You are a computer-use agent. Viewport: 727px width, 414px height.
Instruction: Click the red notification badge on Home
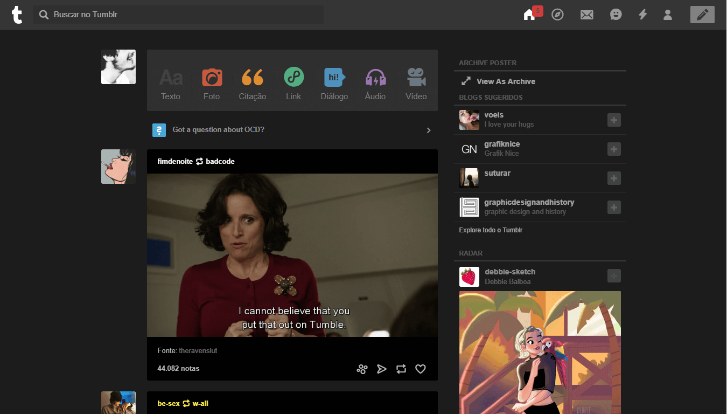click(x=537, y=11)
